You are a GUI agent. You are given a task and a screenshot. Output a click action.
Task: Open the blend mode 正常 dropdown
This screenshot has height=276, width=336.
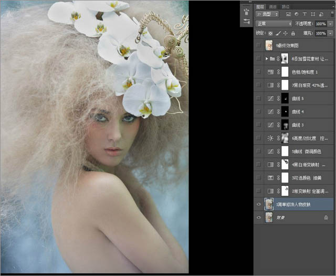[274, 24]
